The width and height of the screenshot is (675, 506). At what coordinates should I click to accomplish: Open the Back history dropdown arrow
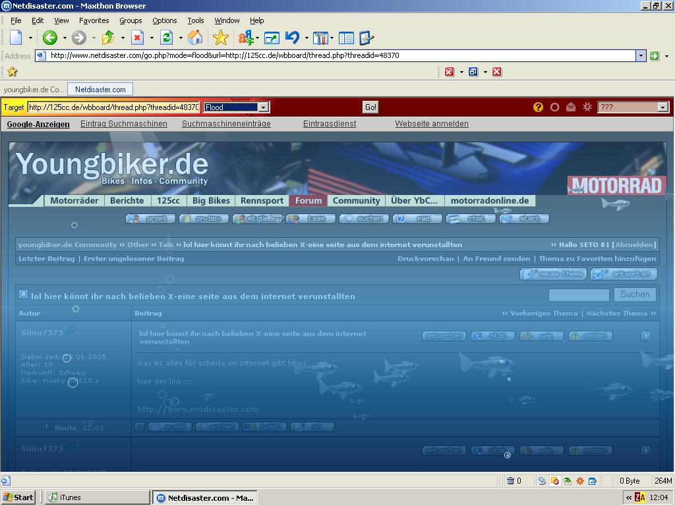(65, 38)
